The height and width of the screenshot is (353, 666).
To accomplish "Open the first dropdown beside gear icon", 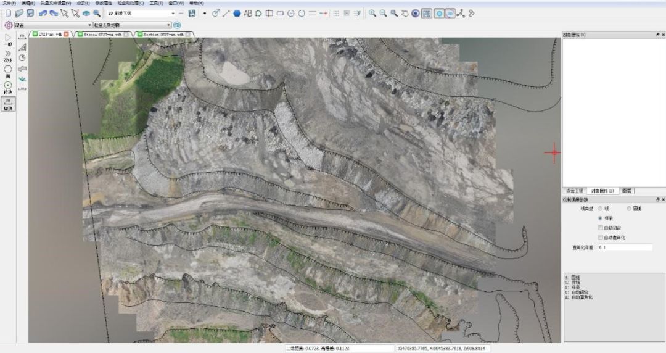I will [x=89, y=25].
